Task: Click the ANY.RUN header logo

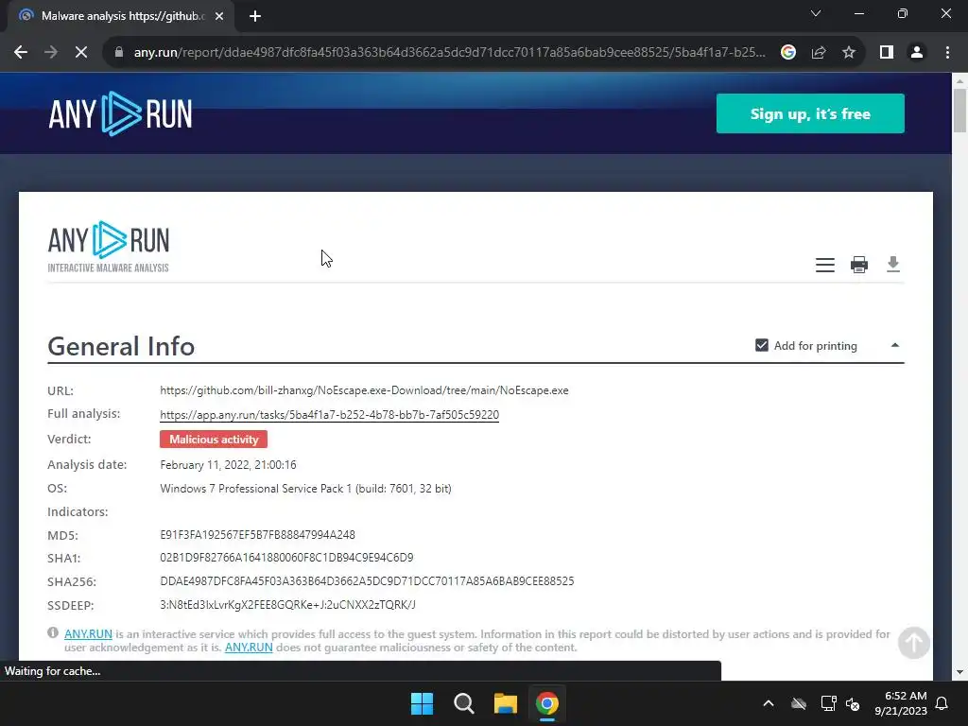Action: click(120, 113)
